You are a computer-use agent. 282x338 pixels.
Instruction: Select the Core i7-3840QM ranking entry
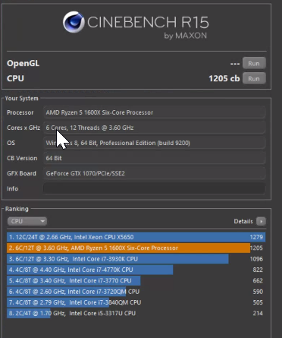136,302
